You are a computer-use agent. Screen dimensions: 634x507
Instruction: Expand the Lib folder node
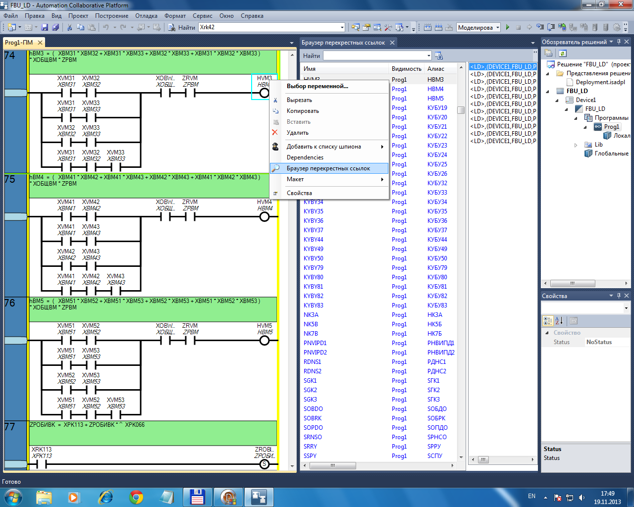point(576,145)
